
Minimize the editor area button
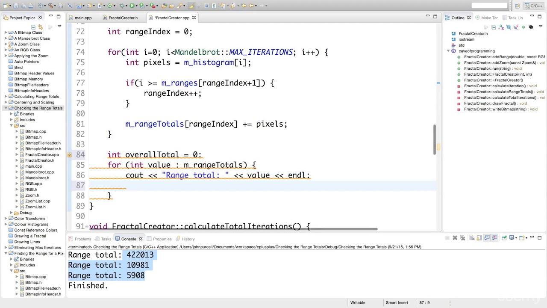(x=427, y=16)
